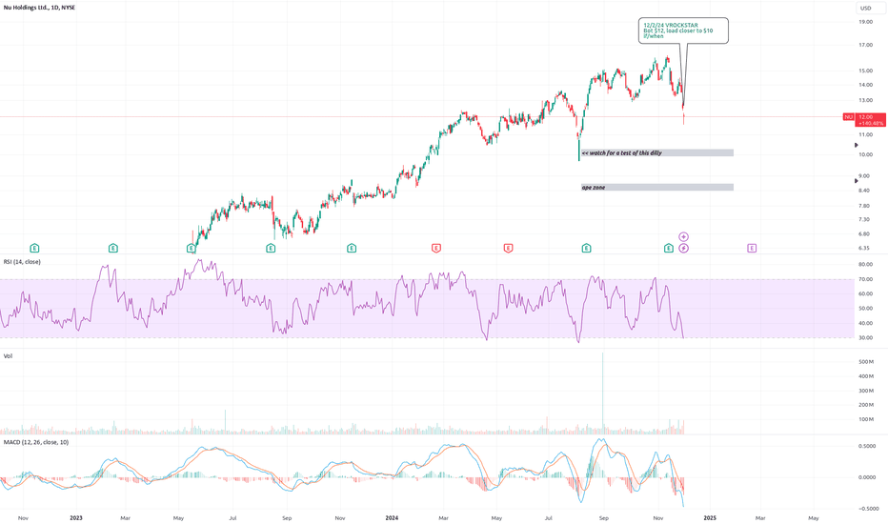Open the USD currency selector

pos(871,8)
